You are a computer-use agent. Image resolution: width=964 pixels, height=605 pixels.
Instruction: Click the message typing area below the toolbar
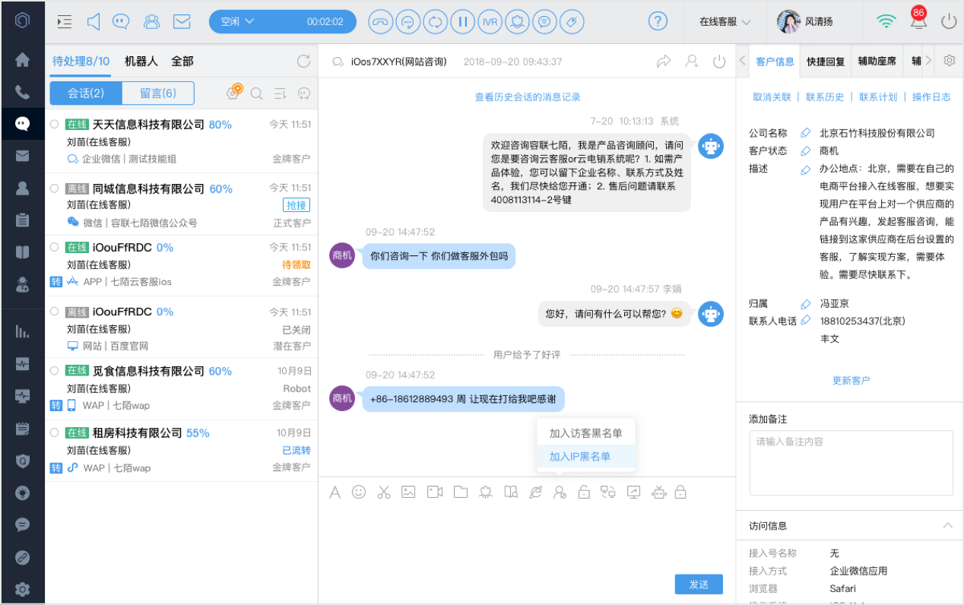526,540
